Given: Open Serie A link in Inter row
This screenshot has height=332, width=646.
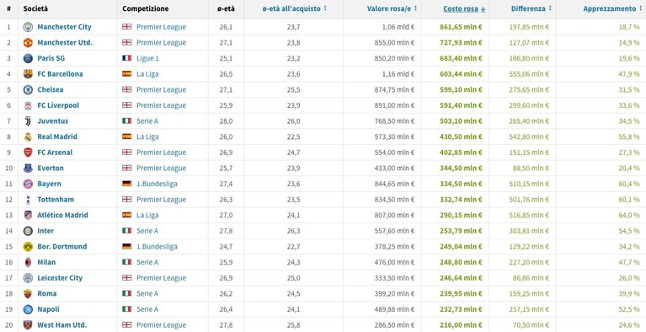Looking at the screenshot, I should pyautogui.click(x=147, y=231).
